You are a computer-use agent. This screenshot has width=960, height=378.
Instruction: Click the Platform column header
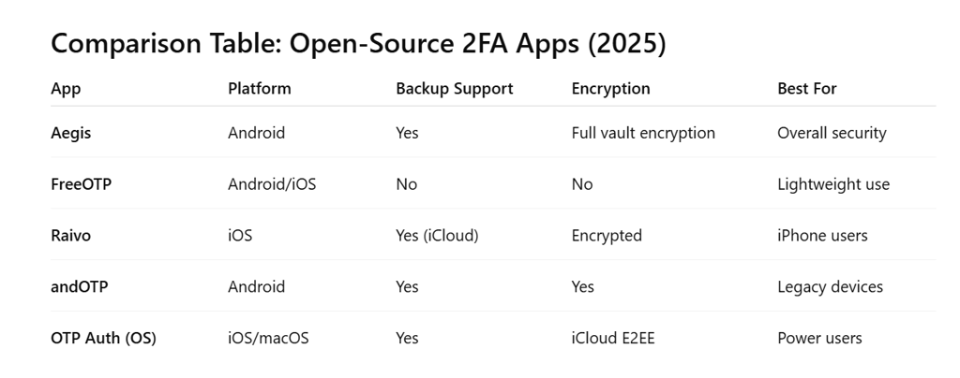click(x=260, y=89)
